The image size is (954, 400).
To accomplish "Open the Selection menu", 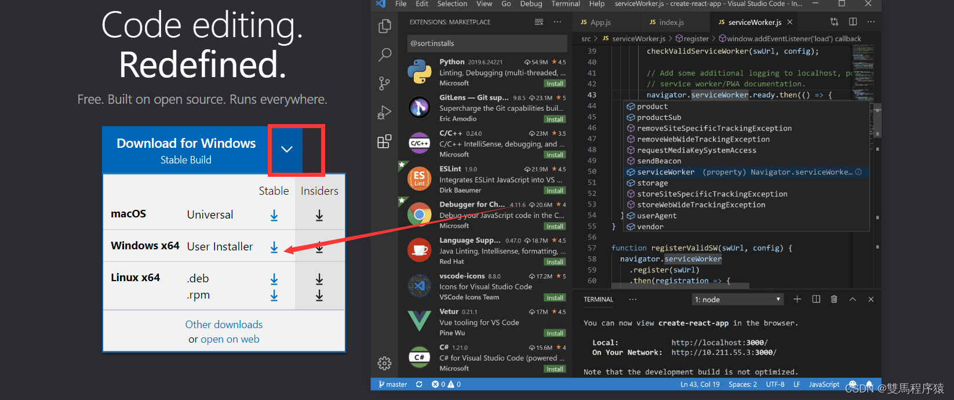I will (x=452, y=3).
